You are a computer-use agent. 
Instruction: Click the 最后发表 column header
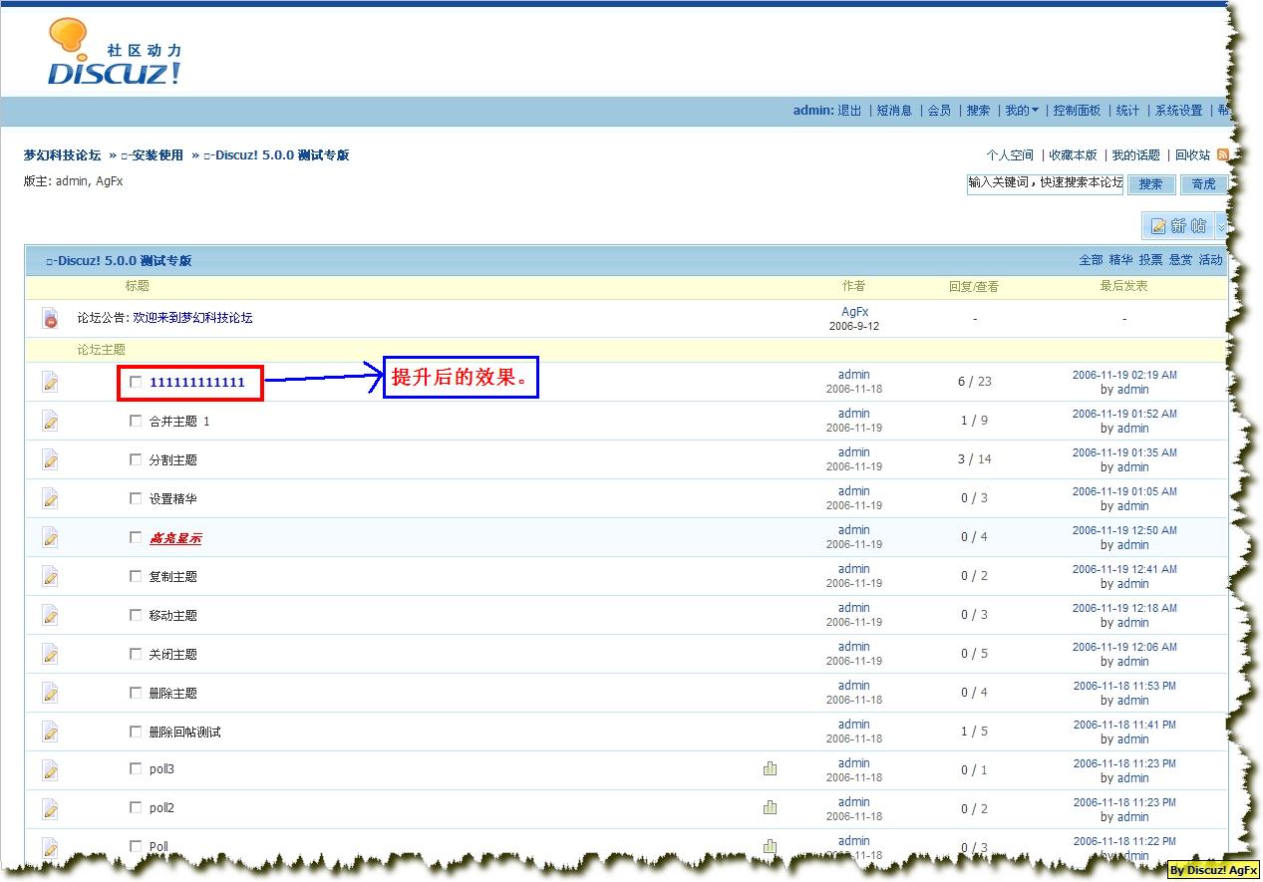[1123, 286]
